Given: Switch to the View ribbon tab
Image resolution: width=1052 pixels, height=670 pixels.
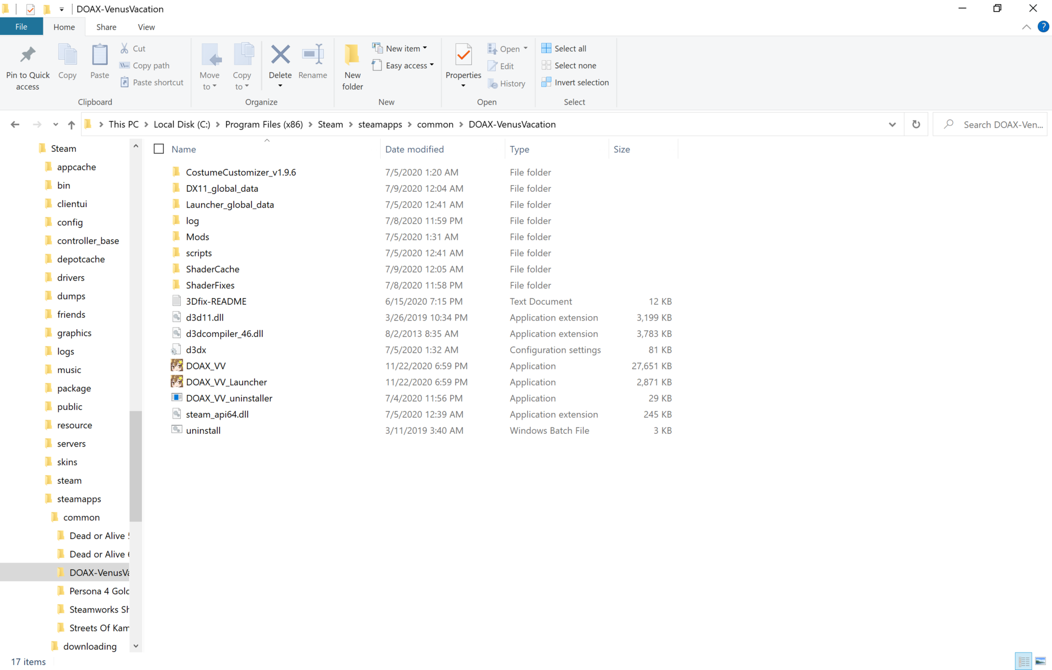Looking at the screenshot, I should [146, 27].
